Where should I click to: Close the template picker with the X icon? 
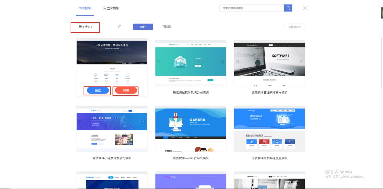tap(305, 8)
